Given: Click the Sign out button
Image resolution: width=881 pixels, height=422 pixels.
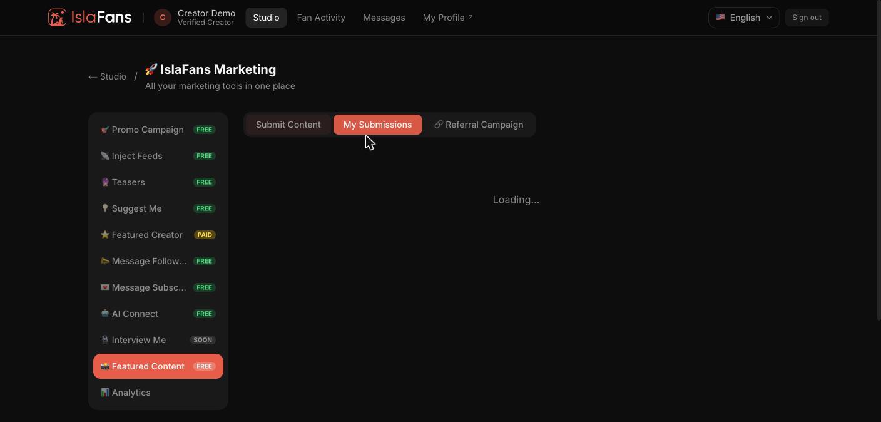Looking at the screenshot, I should coord(807,18).
